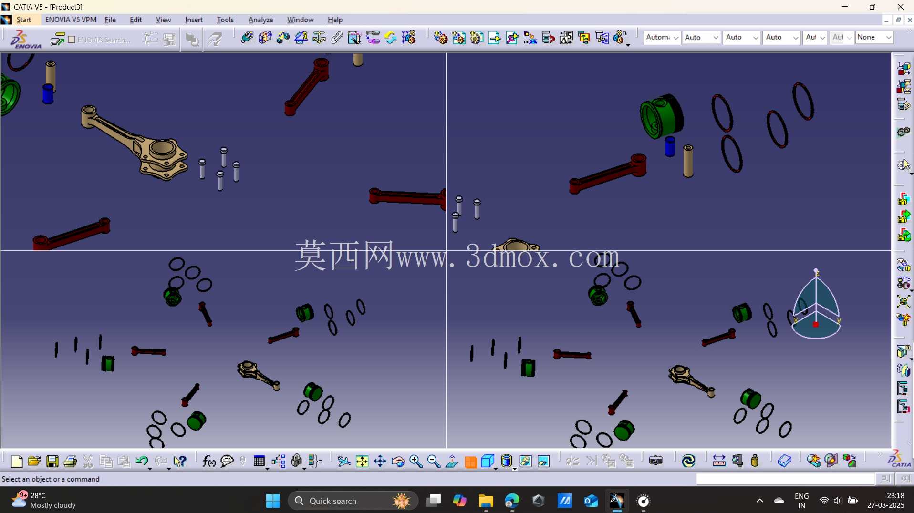Click the Measure Inertia weight icon

coord(755,461)
